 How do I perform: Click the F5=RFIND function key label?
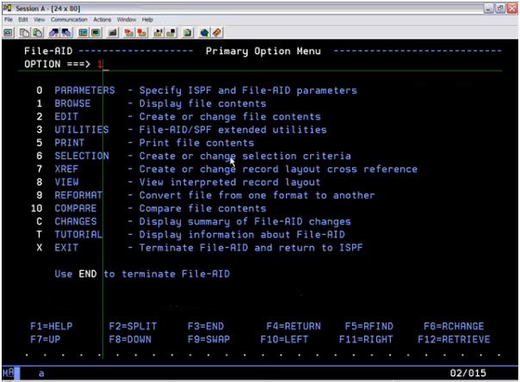pos(369,326)
